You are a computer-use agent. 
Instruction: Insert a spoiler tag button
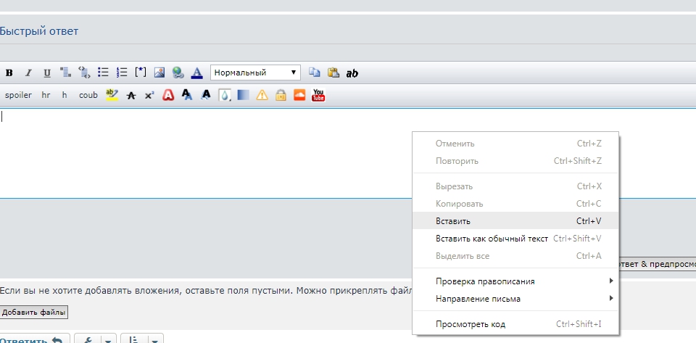click(x=18, y=95)
